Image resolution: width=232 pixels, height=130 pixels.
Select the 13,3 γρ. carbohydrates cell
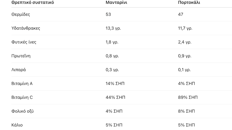(x=113, y=28)
